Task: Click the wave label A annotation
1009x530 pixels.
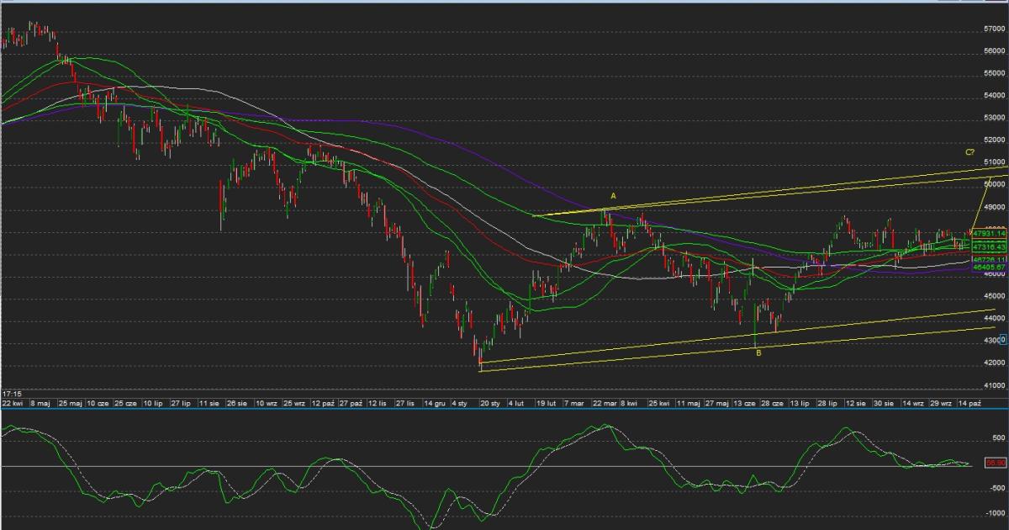Action: pyautogui.click(x=613, y=196)
